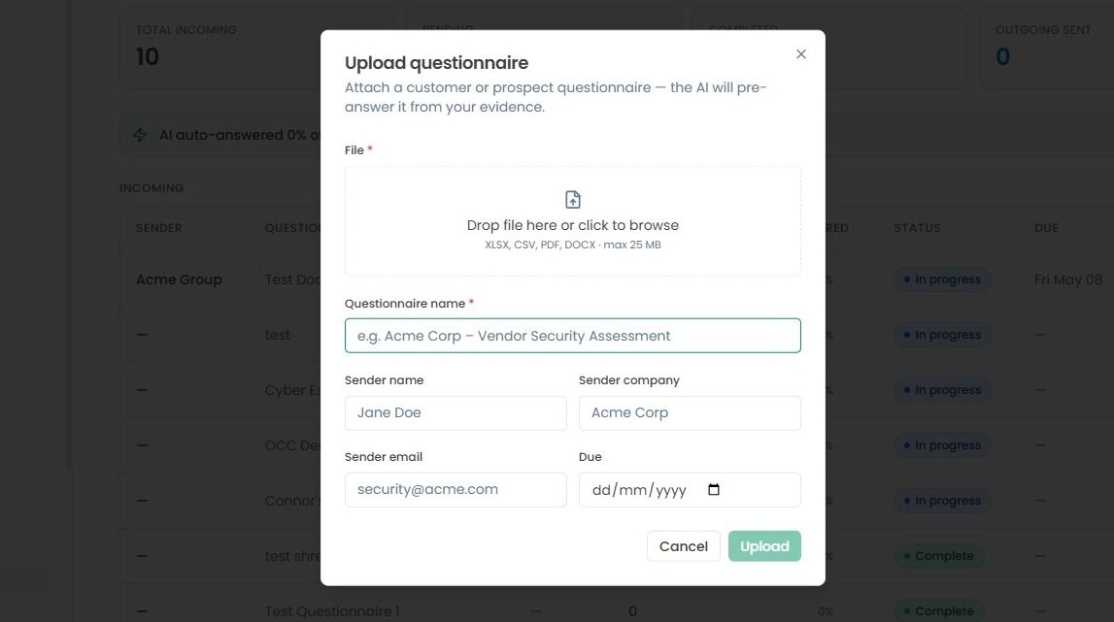Open the calendar picker icon in the Due field
This screenshot has height=622, width=1114.
pyautogui.click(x=714, y=489)
